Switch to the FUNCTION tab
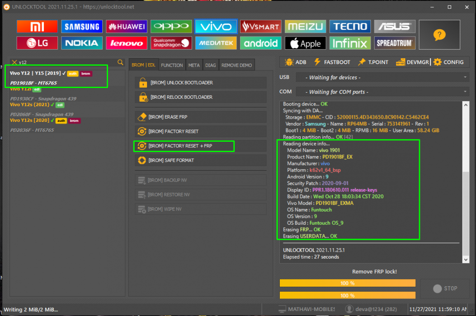This screenshot has width=476, height=316. point(172,65)
